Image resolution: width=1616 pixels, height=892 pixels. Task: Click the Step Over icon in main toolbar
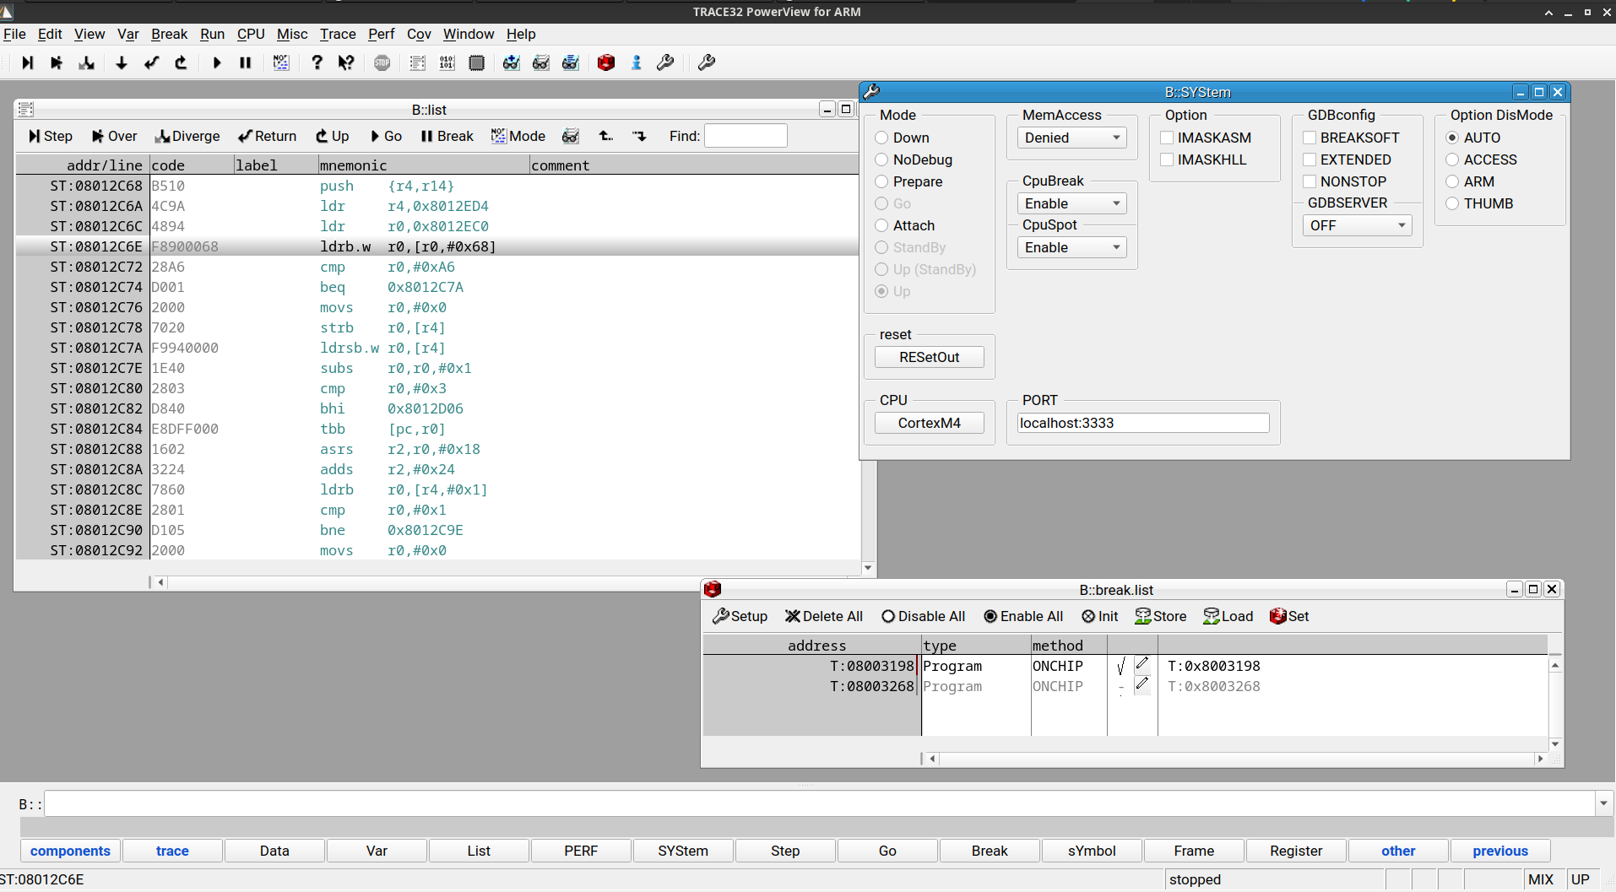(x=57, y=62)
